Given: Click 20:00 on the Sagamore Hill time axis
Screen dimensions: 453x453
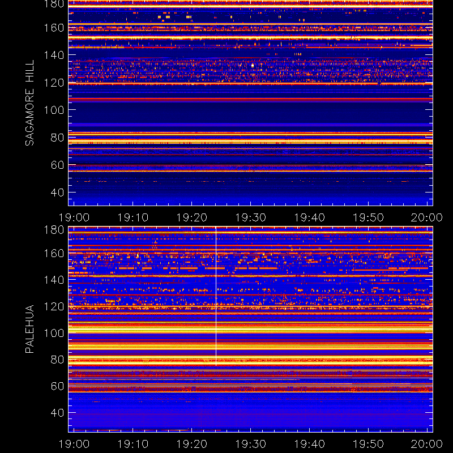Looking at the screenshot, I should (x=427, y=217).
